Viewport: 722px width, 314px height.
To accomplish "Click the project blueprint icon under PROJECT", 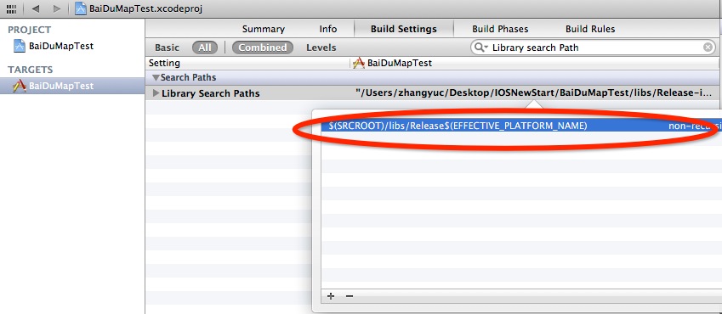I will tap(20, 46).
